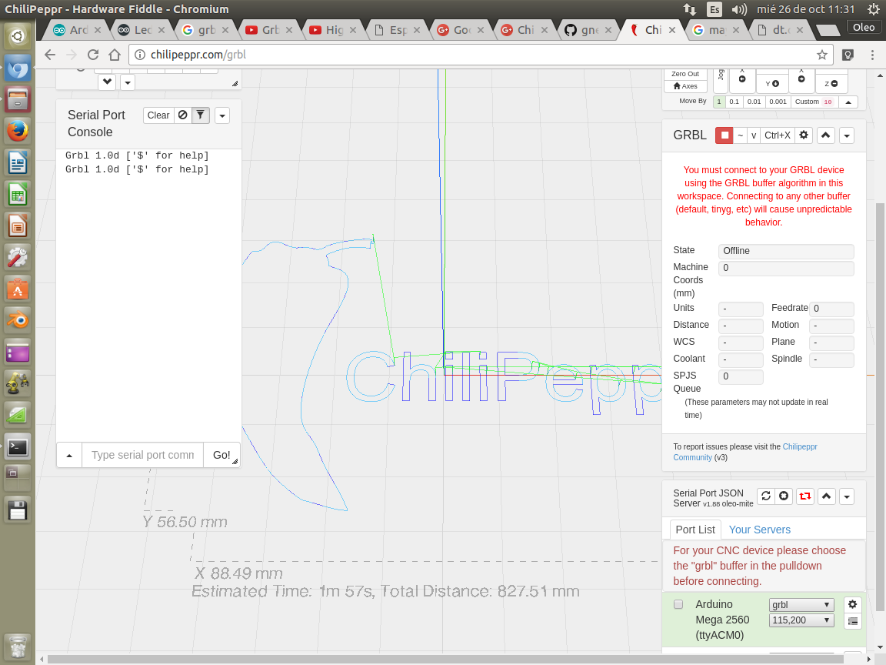Switch to Your Servers tab
Screen dimensions: 886x665
click(759, 530)
